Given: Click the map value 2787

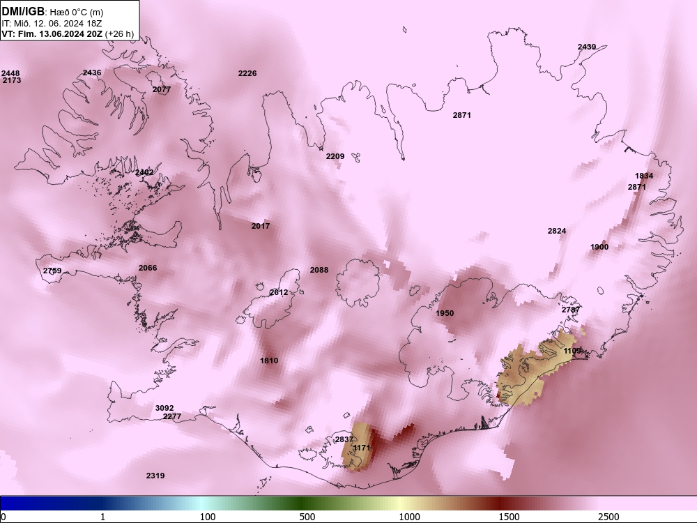Looking at the screenshot, I should [x=571, y=310].
